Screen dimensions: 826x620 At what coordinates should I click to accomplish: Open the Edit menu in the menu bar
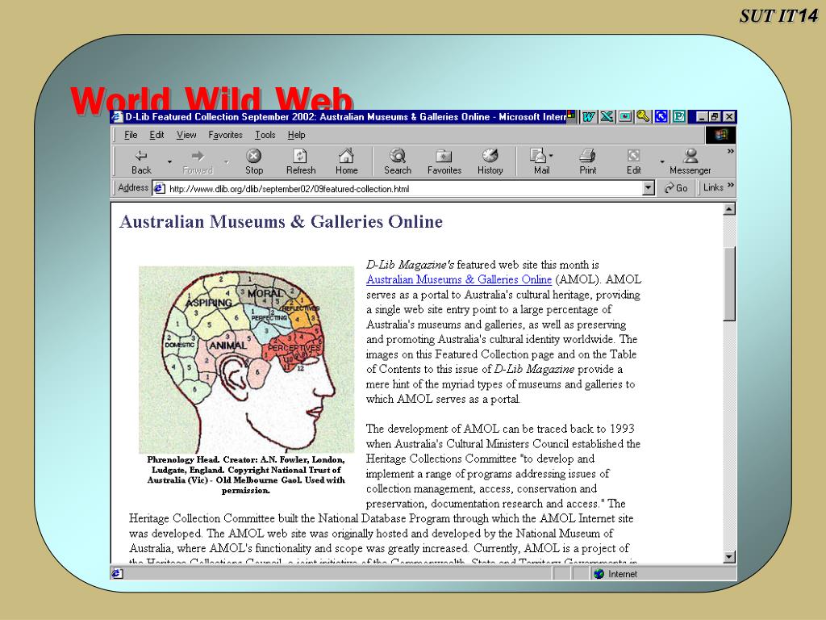point(156,135)
